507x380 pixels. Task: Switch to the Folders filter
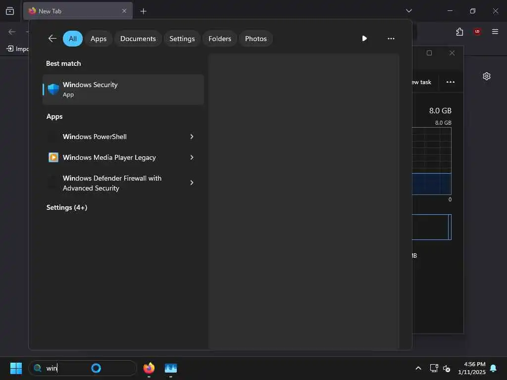(x=220, y=39)
